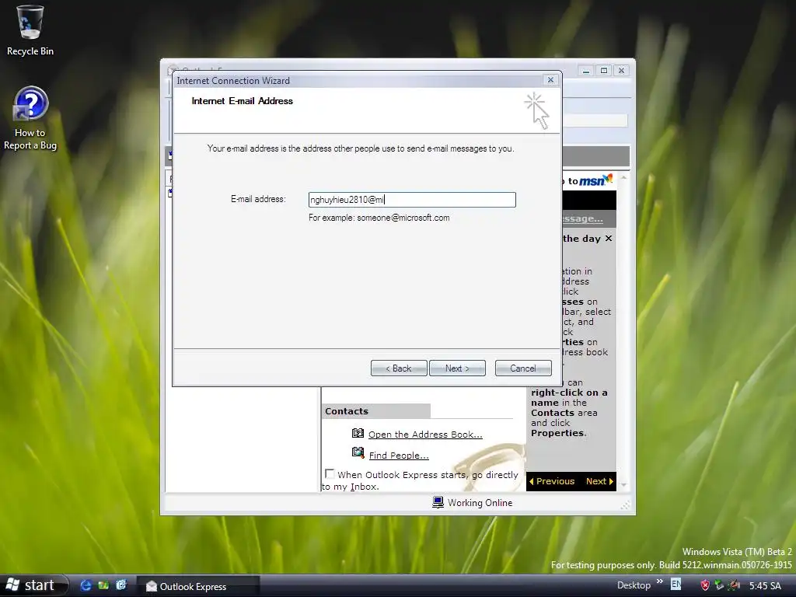Click the Working Online status text
Screen dimensions: 796x597
click(480, 503)
